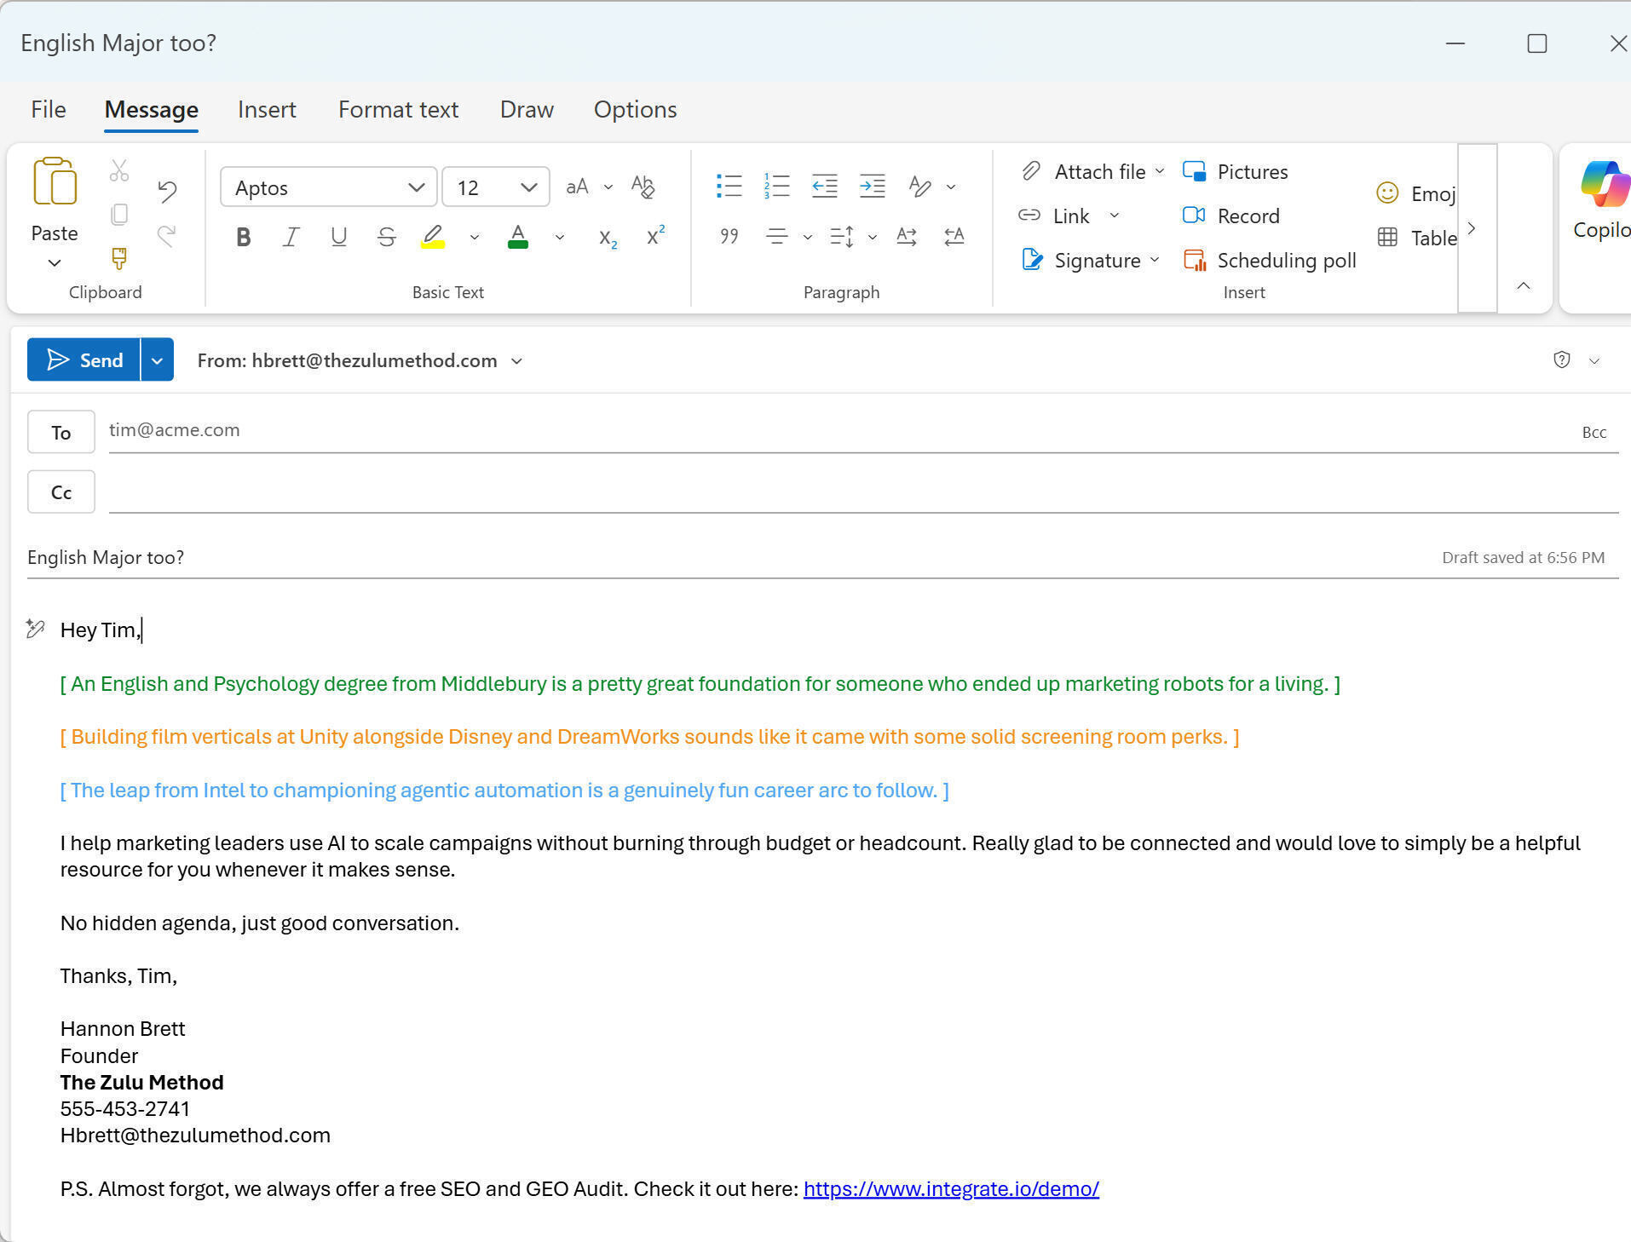Click the Cc recipients button
The width and height of the screenshot is (1631, 1242).
[61, 492]
